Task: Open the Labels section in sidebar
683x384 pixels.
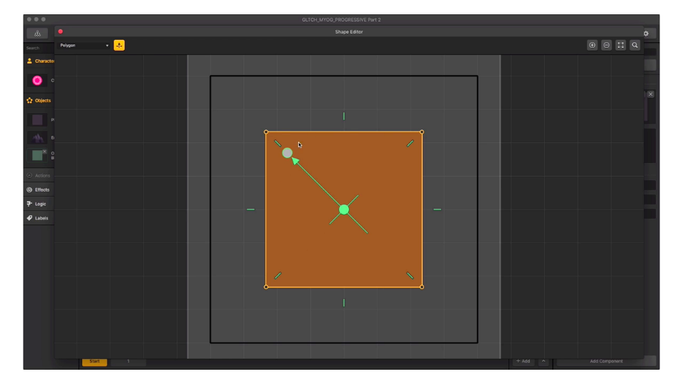Action: pos(41,218)
